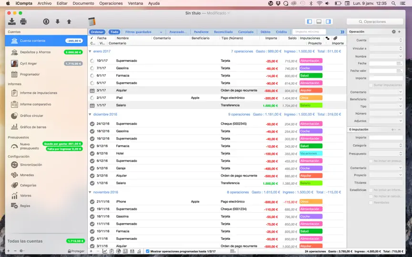
Task: Open the Documento menu
Action: pyautogui.click(x=83, y=3)
